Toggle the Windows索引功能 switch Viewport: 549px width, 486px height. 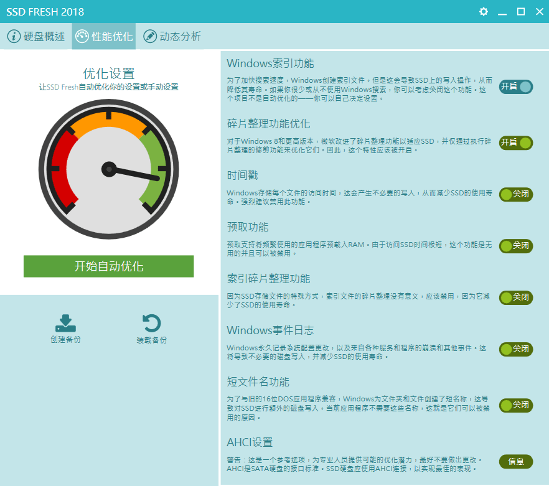(516, 86)
